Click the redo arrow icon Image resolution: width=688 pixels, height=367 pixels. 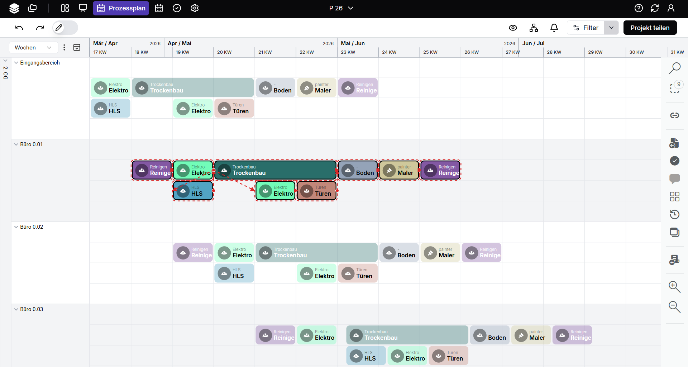click(x=40, y=28)
